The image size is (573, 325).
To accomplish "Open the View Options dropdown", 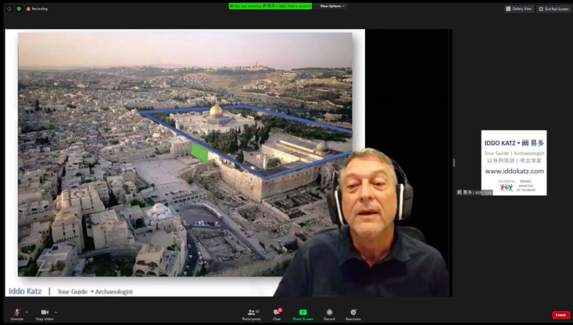I will (332, 6).
